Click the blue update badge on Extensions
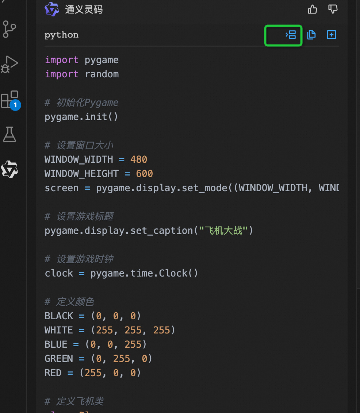The height and width of the screenshot is (413, 360). pos(15,105)
